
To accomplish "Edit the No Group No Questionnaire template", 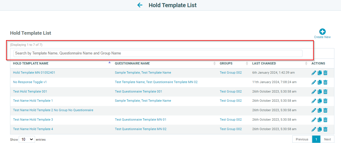I will (314, 111).
